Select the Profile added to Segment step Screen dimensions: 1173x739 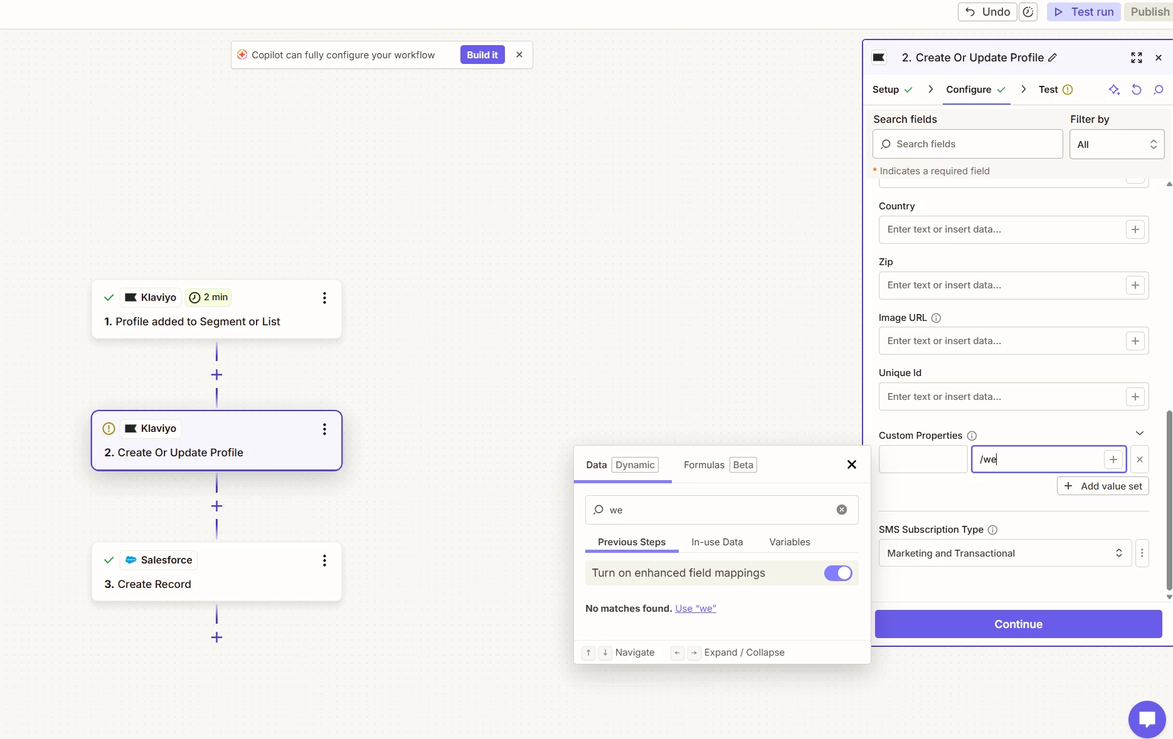pos(216,310)
